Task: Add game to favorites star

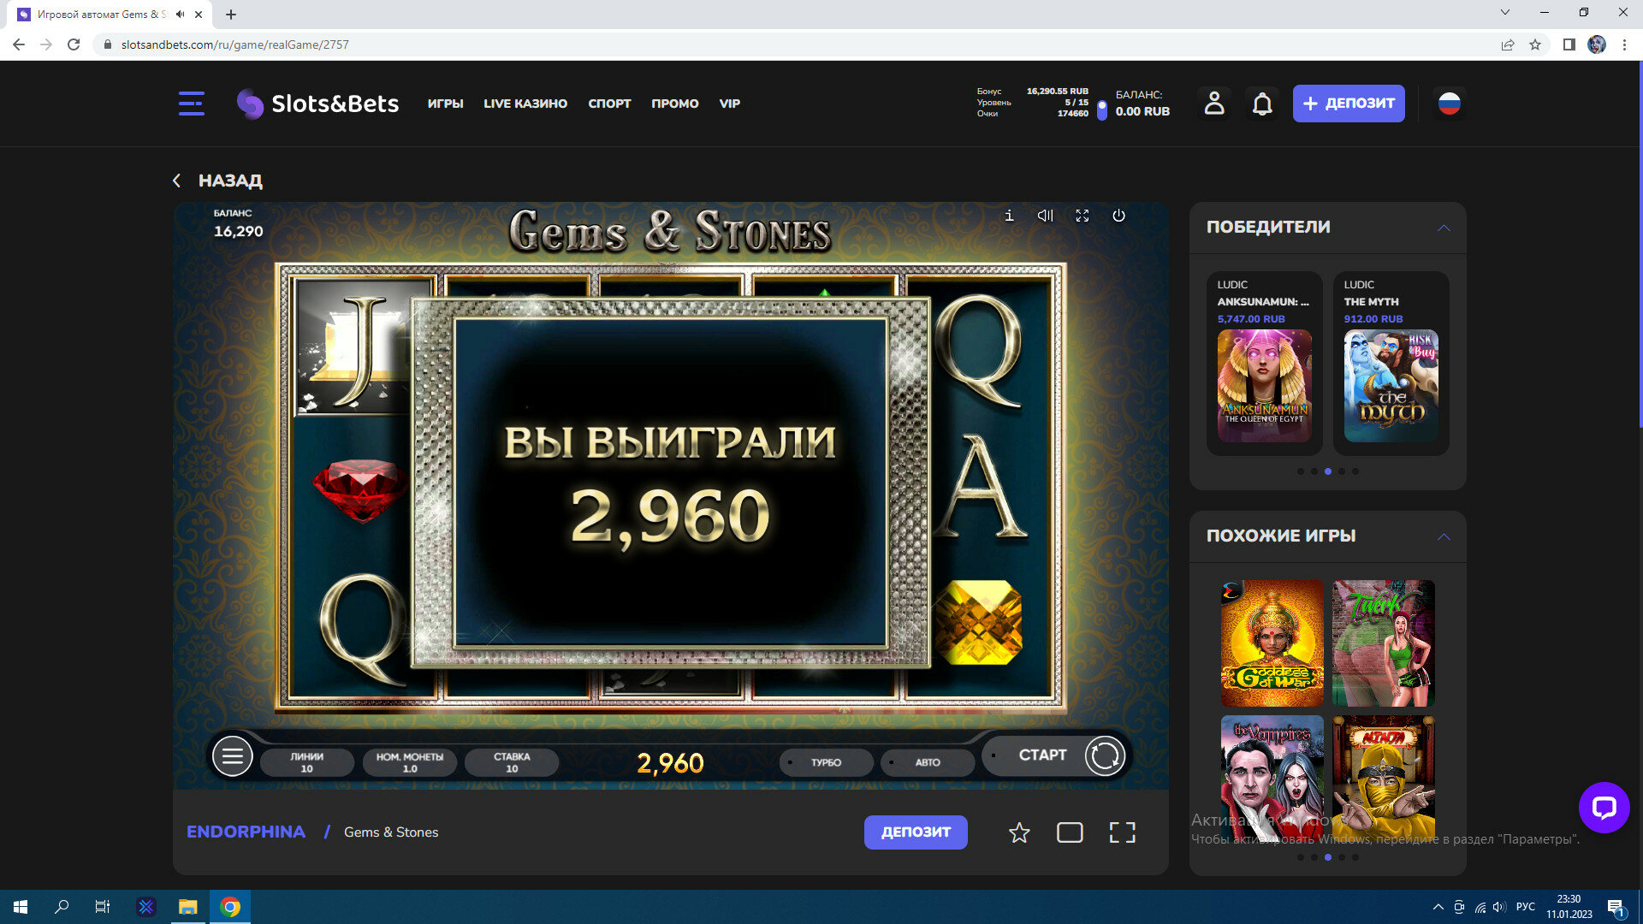Action: (1018, 832)
